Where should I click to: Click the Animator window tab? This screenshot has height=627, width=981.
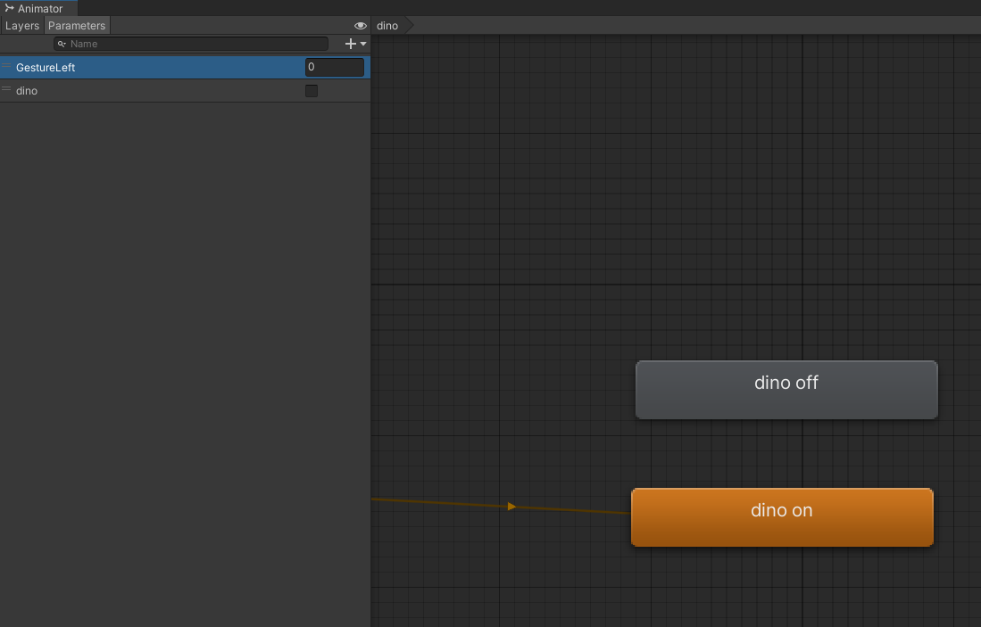tap(38, 8)
